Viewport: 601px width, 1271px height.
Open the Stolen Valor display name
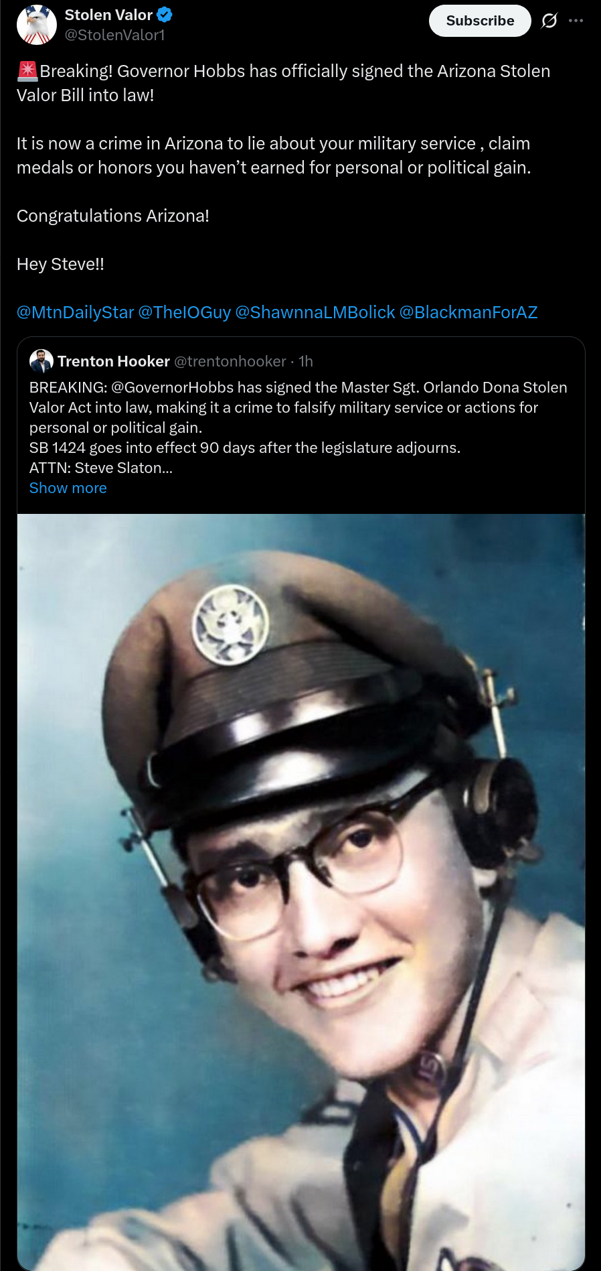click(x=108, y=15)
